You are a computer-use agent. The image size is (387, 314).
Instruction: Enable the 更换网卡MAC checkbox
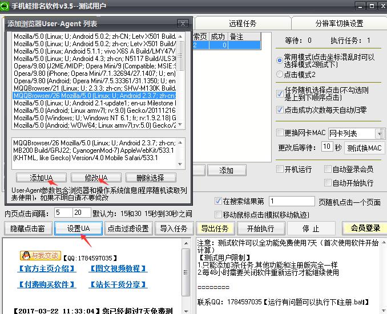280,133
